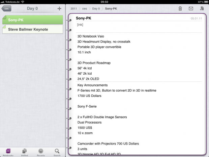
Task: Tap the "3 units" line
Action: (82, 149)
